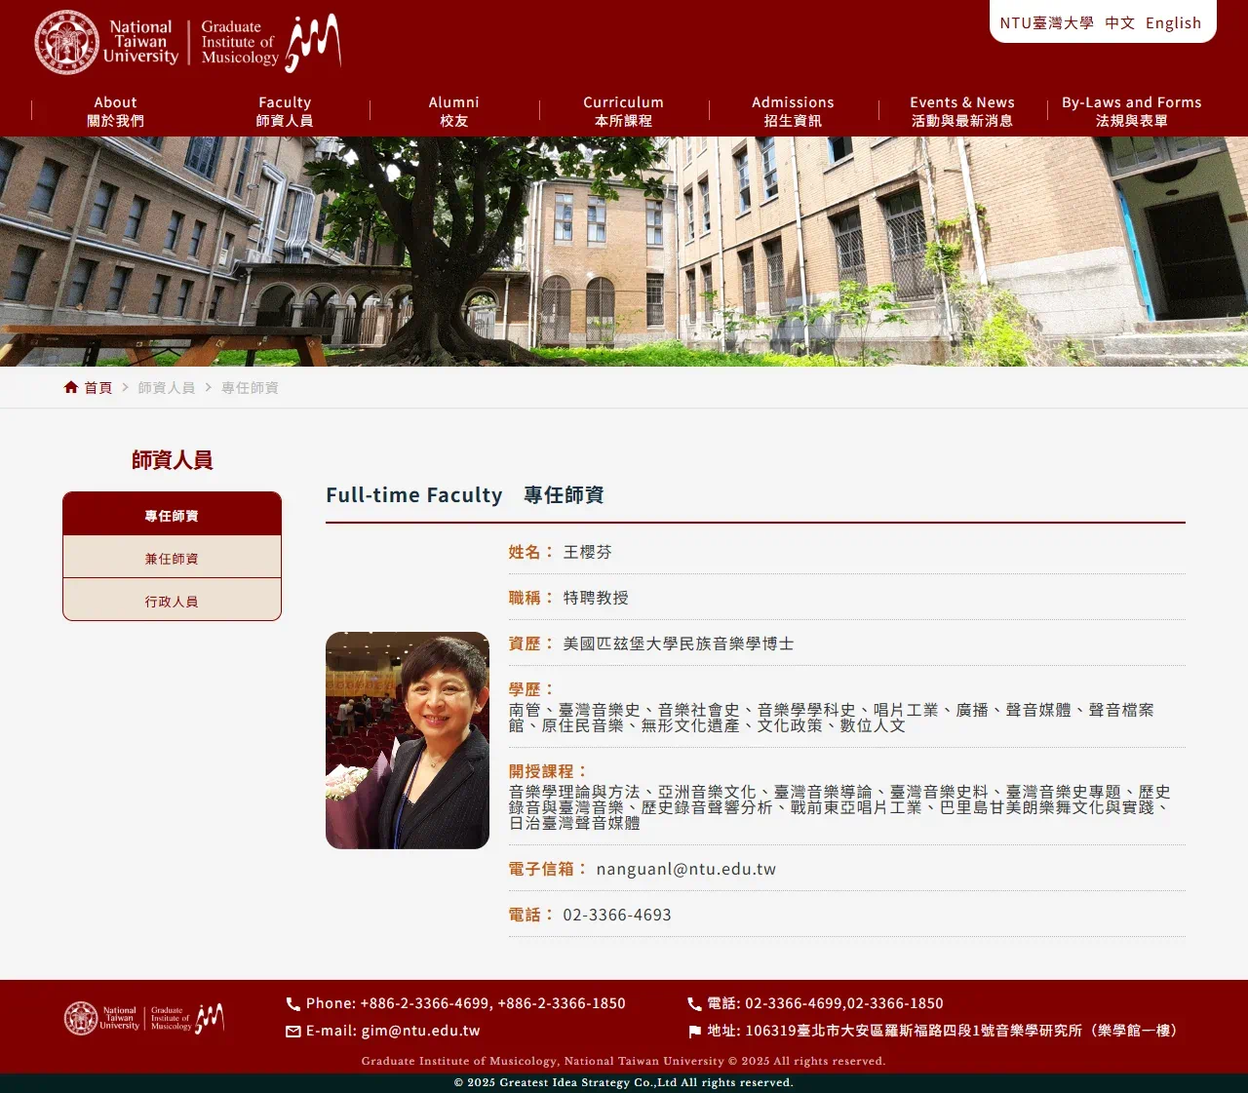Email nanguanl@ntu.edu.tw via the link
Image resolution: width=1248 pixels, height=1093 pixels.
point(685,869)
